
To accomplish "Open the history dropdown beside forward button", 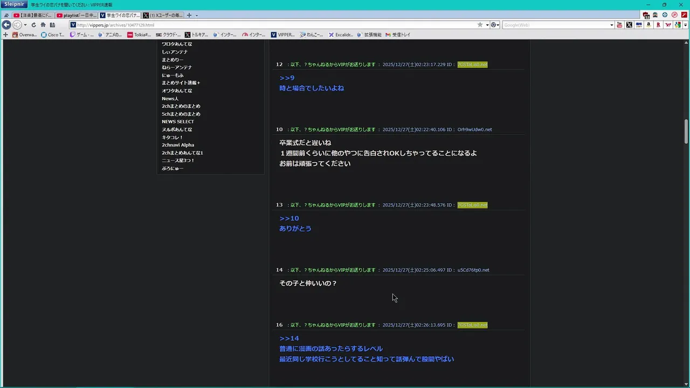I will pos(25,25).
